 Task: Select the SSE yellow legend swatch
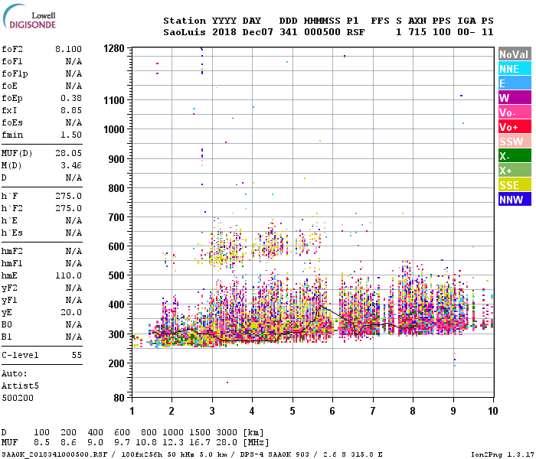[x=515, y=185]
